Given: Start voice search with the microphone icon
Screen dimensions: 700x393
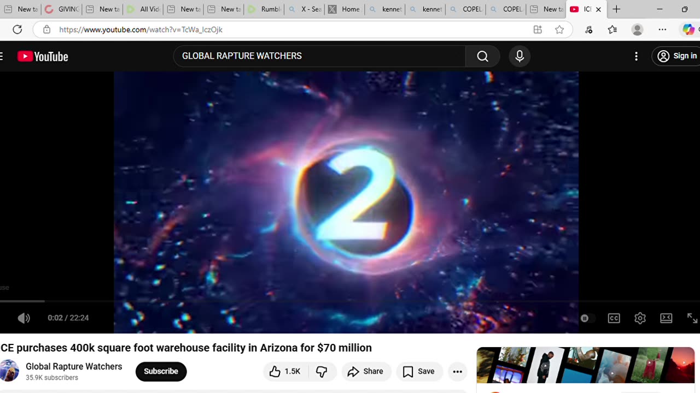Looking at the screenshot, I should click(520, 56).
